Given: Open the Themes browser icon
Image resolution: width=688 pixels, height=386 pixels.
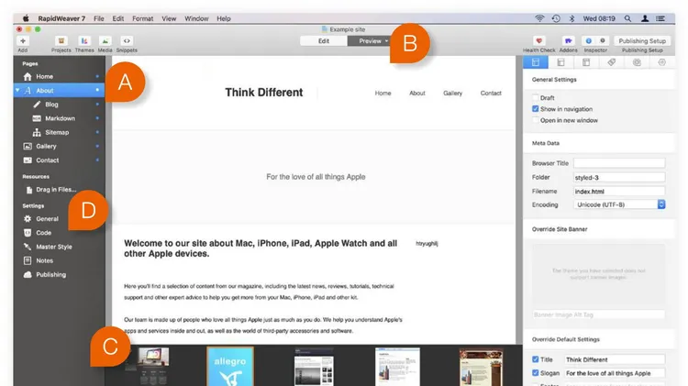Looking at the screenshot, I should point(84,40).
